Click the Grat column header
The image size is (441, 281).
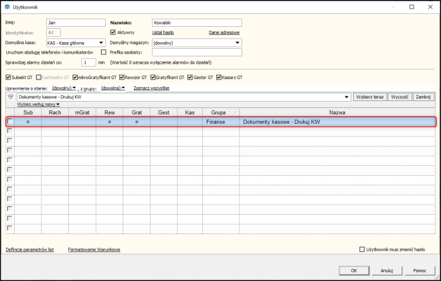137,112
